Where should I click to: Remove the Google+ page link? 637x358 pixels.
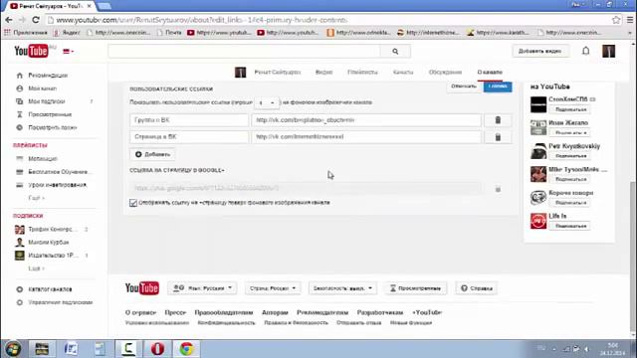(498, 189)
